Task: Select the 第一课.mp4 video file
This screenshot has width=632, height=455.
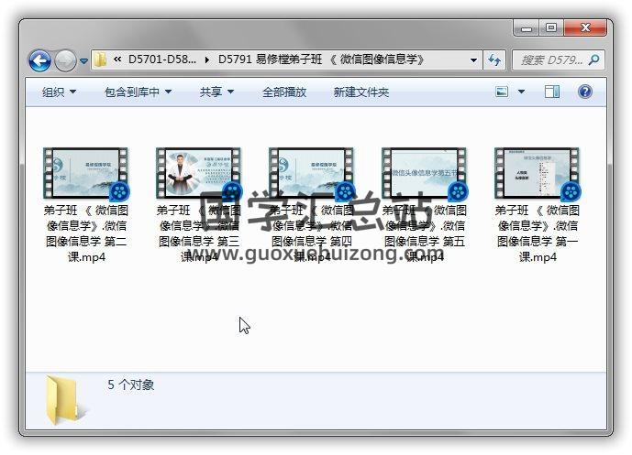Action: click(537, 173)
